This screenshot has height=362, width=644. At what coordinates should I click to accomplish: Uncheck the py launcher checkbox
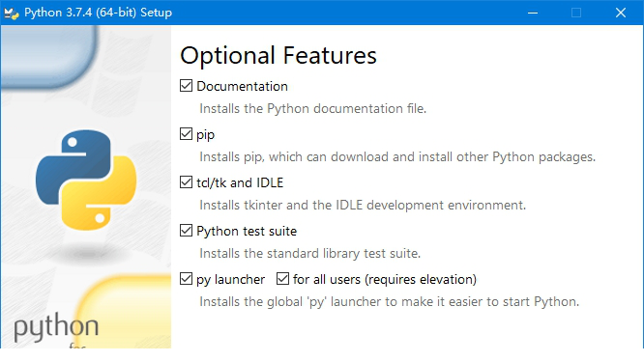[x=186, y=279]
